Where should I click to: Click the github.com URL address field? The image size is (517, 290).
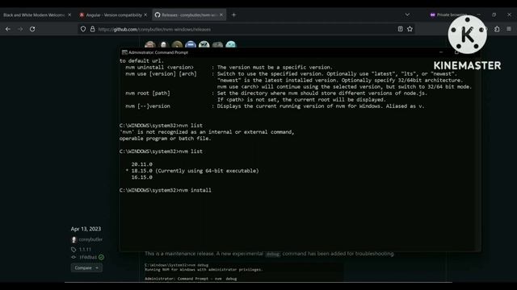pos(246,29)
